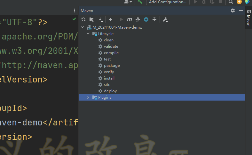Click "UTF-8" text in editor

click(20, 22)
